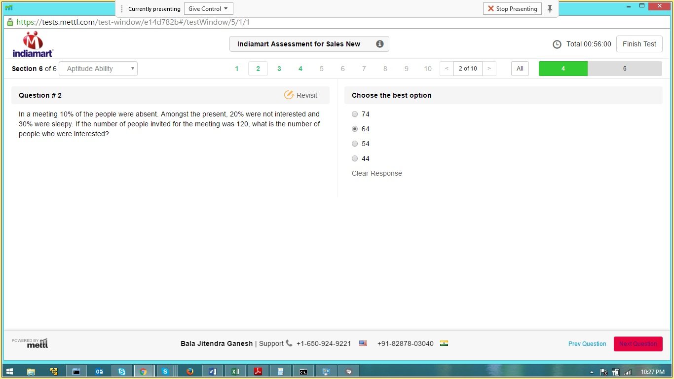Click the green answered progress bar
The height and width of the screenshot is (379, 674).
pos(562,69)
